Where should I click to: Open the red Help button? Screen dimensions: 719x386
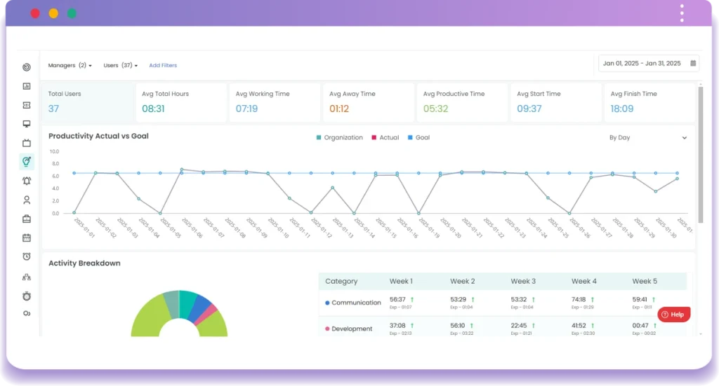point(673,315)
